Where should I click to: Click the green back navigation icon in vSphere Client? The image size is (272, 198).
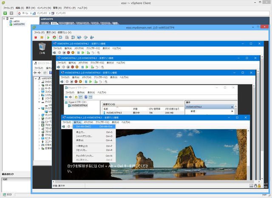(5, 13)
